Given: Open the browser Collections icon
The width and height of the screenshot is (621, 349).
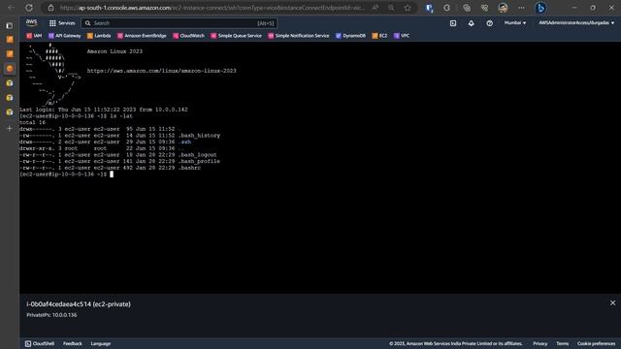Looking at the screenshot, I should tap(467, 8).
